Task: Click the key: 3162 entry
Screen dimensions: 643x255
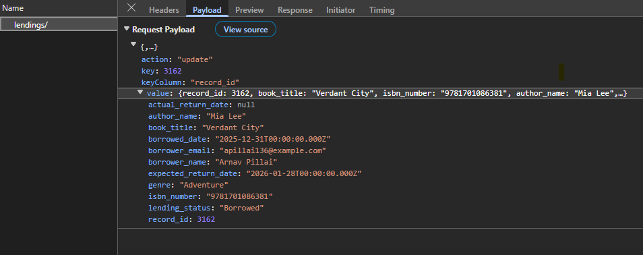Action: [162, 71]
